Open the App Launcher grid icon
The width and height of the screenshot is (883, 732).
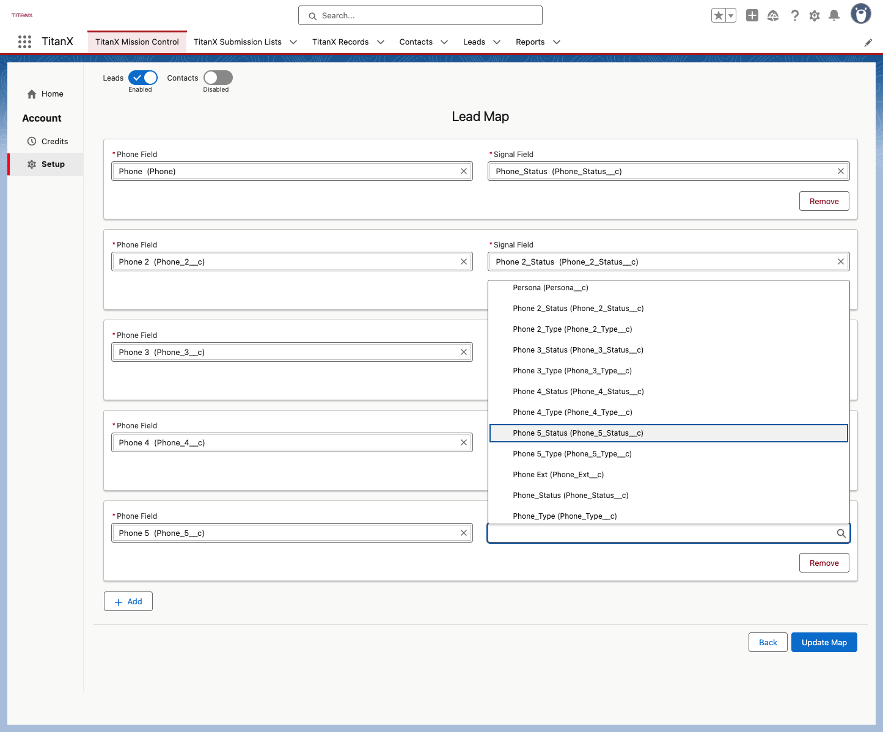click(x=24, y=42)
